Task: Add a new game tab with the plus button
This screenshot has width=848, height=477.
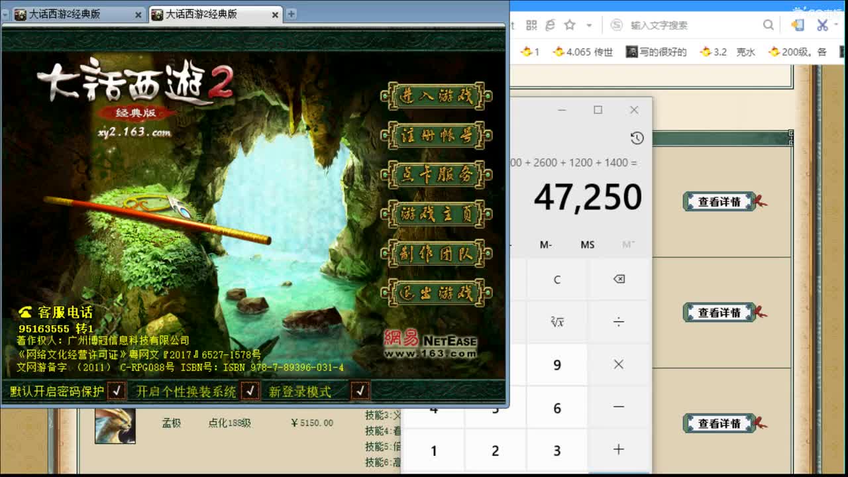Action: click(x=291, y=14)
